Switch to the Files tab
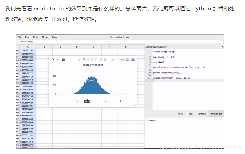 tap(180, 114)
